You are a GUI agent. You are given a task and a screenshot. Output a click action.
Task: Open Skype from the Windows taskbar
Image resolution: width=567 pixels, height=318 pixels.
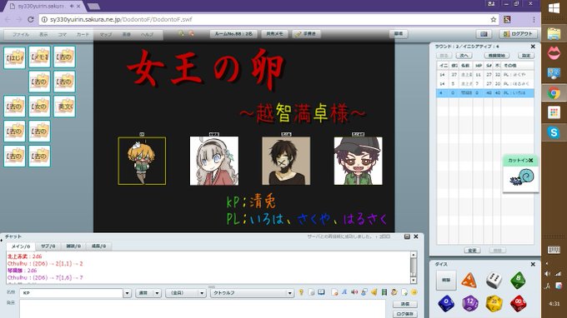554,133
